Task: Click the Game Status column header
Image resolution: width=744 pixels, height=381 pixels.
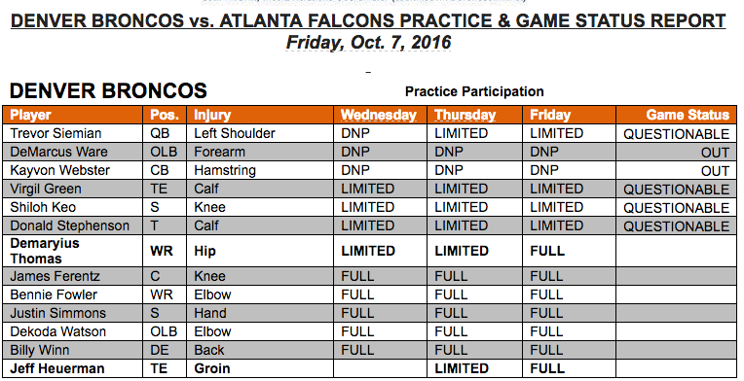Action: (x=688, y=115)
